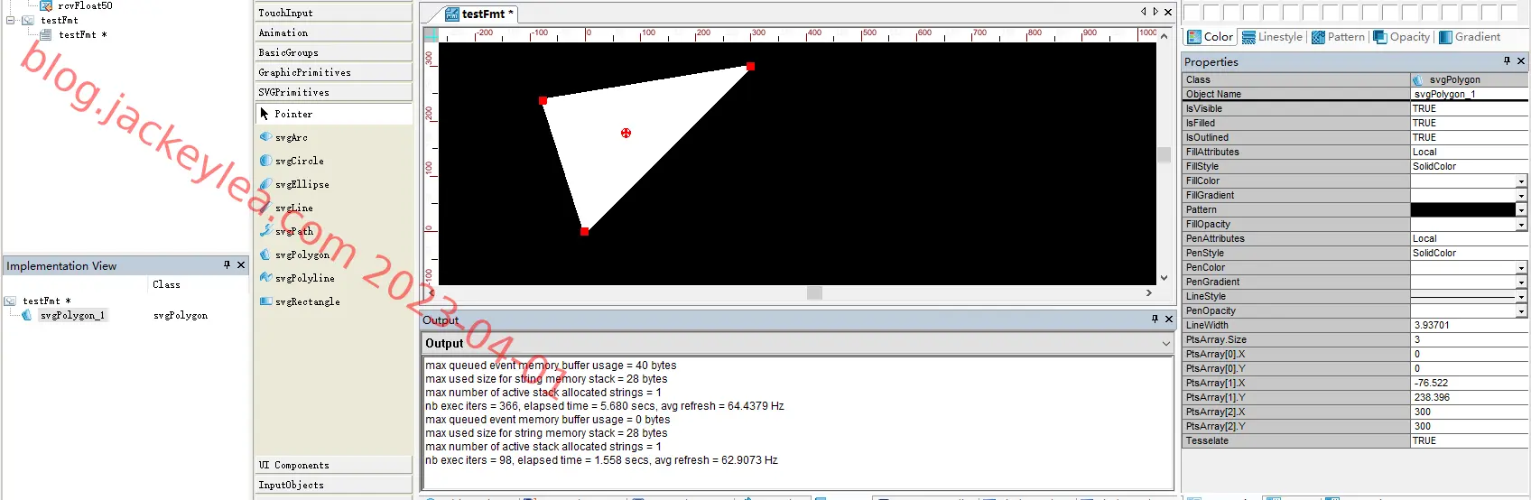
Task: Open the Pattern property dropdown arrow
Action: pos(1521,210)
